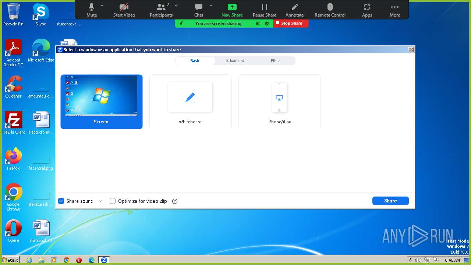Image resolution: width=471 pixels, height=265 pixels.
Task: Click the shared sound speaker icon in green bar
Action: coord(258,24)
